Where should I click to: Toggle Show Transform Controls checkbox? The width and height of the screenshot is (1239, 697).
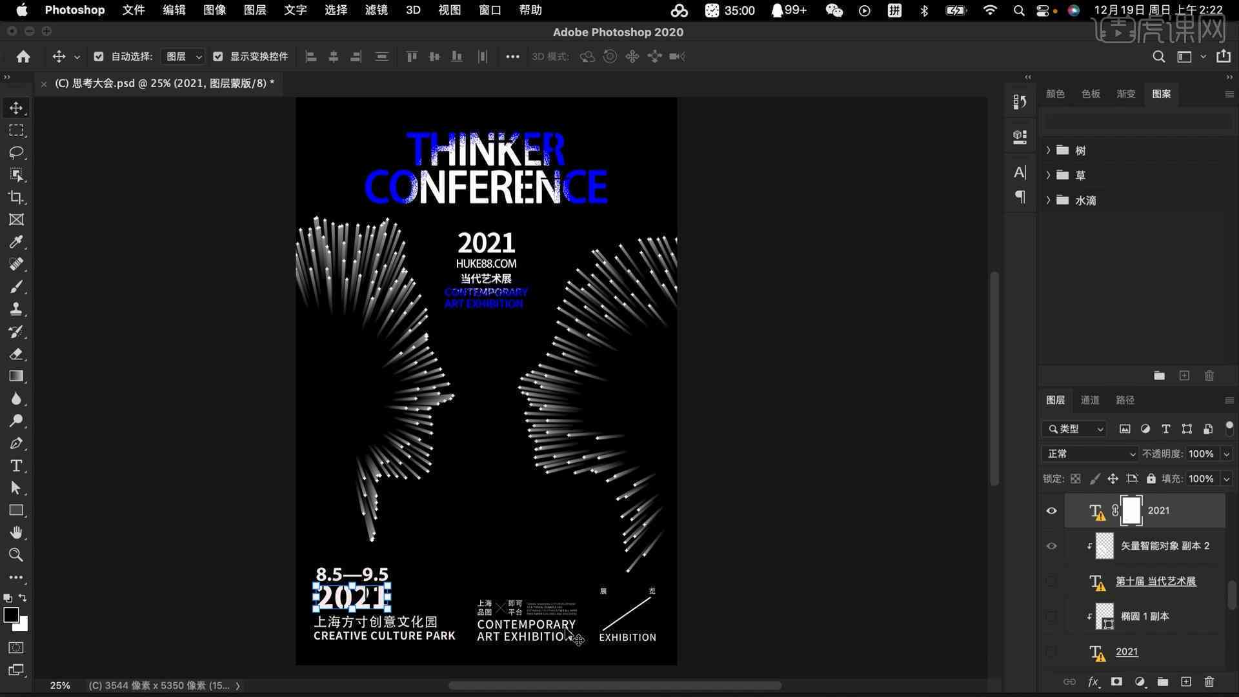pyautogui.click(x=218, y=56)
